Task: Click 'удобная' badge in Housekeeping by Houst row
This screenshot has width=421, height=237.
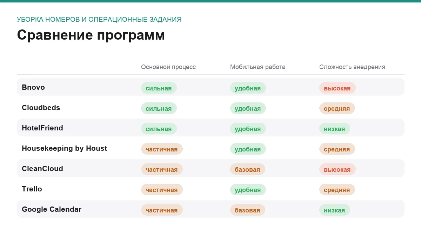Action: pos(248,149)
